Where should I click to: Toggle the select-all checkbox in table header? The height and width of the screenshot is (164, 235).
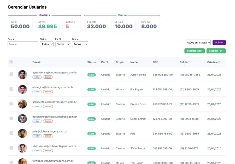click(x=11, y=61)
